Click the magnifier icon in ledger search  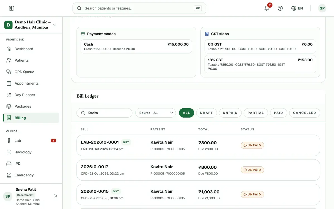[x=83, y=113]
